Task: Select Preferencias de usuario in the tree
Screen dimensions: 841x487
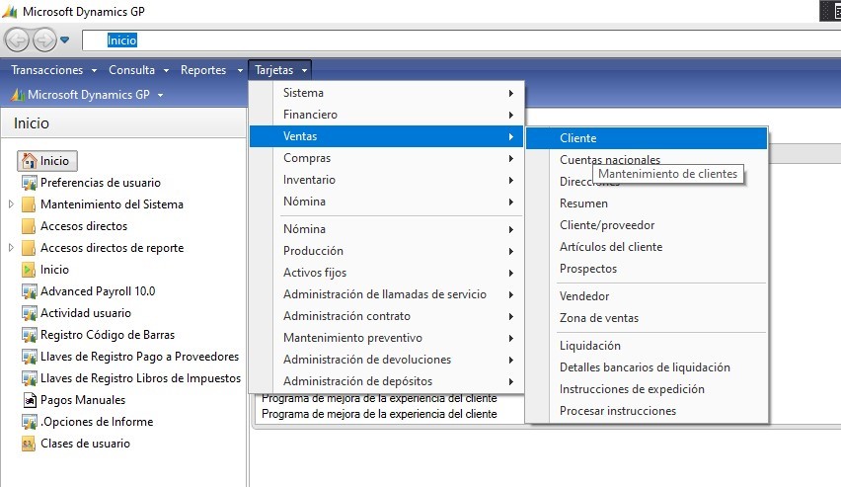Action: [x=101, y=183]
